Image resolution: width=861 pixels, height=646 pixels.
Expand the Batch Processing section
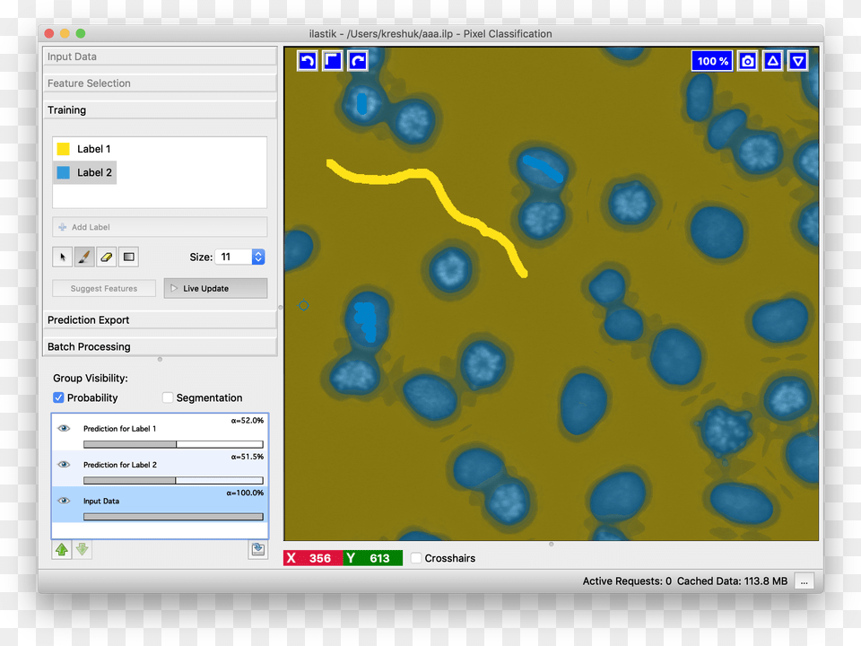pos(161,346)
